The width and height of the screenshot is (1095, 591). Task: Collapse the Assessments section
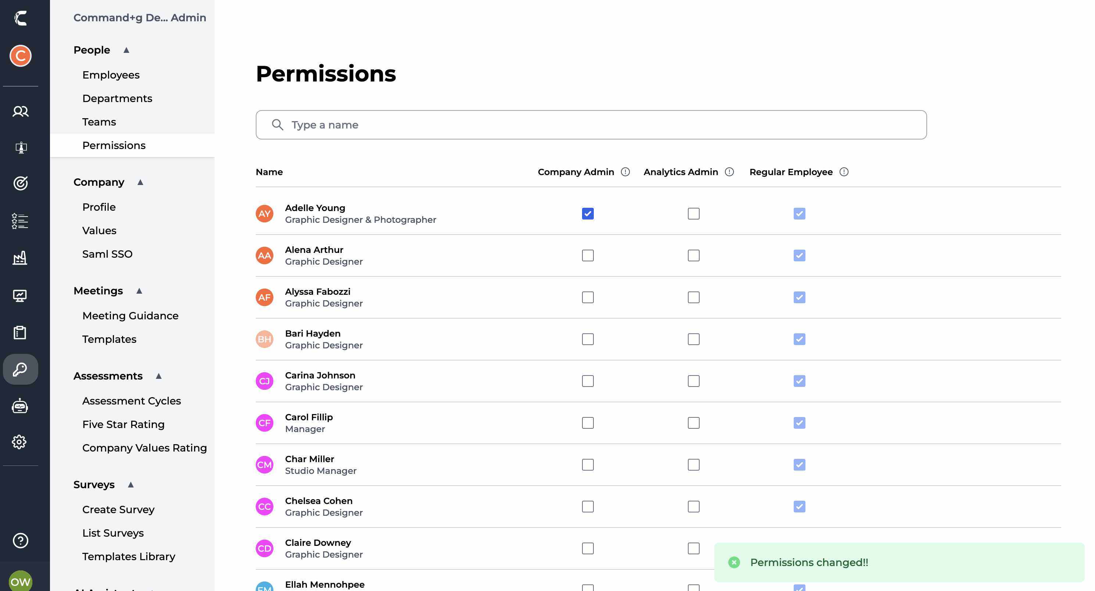(158, 376)
